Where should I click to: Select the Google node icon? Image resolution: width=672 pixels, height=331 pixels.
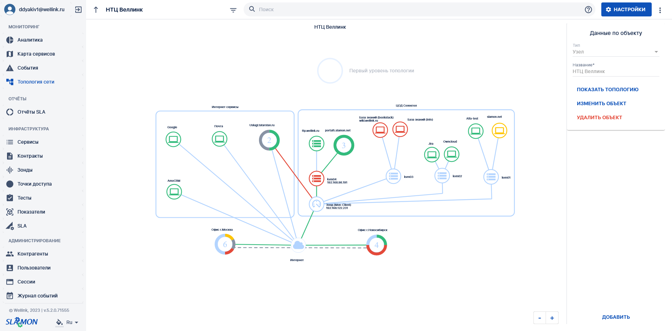pos(173,139)
